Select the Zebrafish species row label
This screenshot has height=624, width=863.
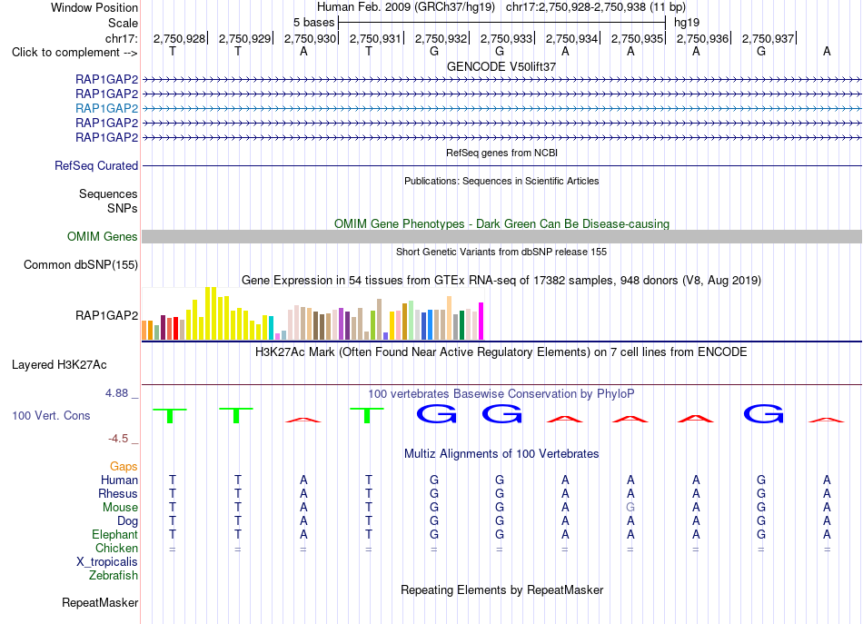pyautogui.click(x=114, y=576)
